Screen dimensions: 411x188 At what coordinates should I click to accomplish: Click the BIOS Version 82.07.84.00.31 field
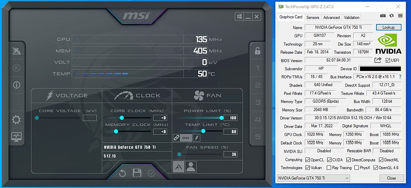(338, 60)
